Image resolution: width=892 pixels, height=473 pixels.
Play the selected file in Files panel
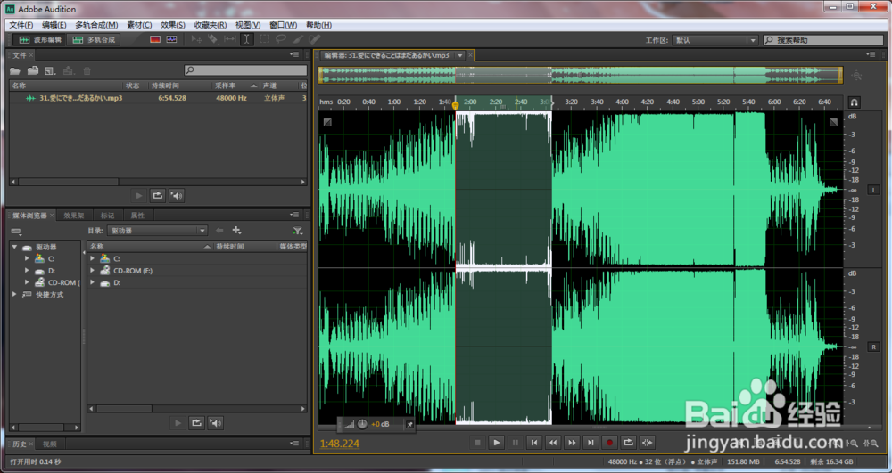point(139,196)
